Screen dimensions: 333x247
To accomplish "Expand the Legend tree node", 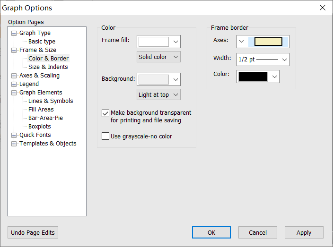I will 14,84.
